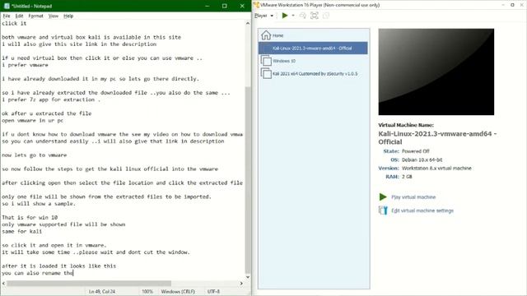The height and width of the screenshot is (296, 527).
Task: Click the Windows (CRLF) status entry
Action: coord(178,291)
